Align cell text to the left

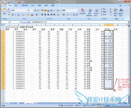42,15
